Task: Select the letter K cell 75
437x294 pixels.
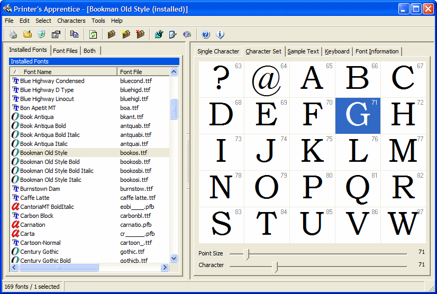Action: [x=312, y=152]
